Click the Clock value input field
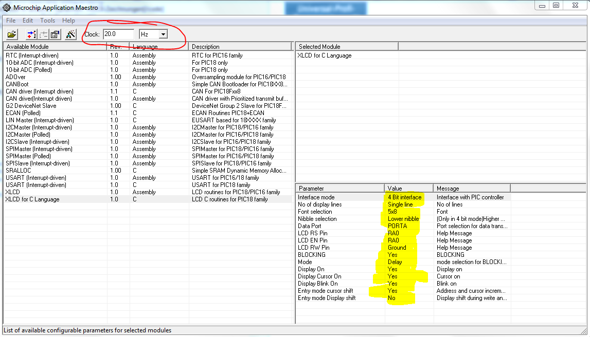The image size is (590, 337). coord(118,34)
